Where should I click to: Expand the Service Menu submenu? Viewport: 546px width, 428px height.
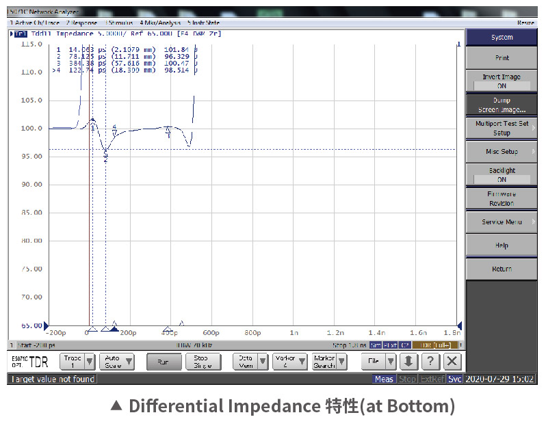point(502,222)
